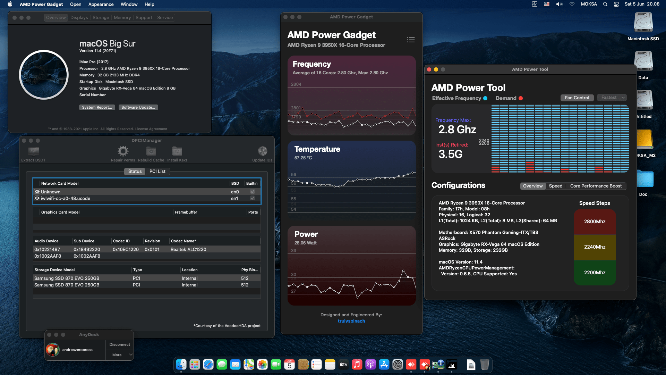Open Finder from the dock
666x375 pixels.
point(181,365)
